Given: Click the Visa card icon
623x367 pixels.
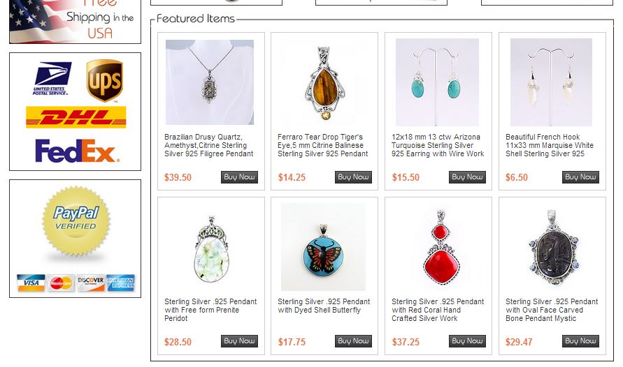Looking at the screenshot, I should (x=31, y=283).
